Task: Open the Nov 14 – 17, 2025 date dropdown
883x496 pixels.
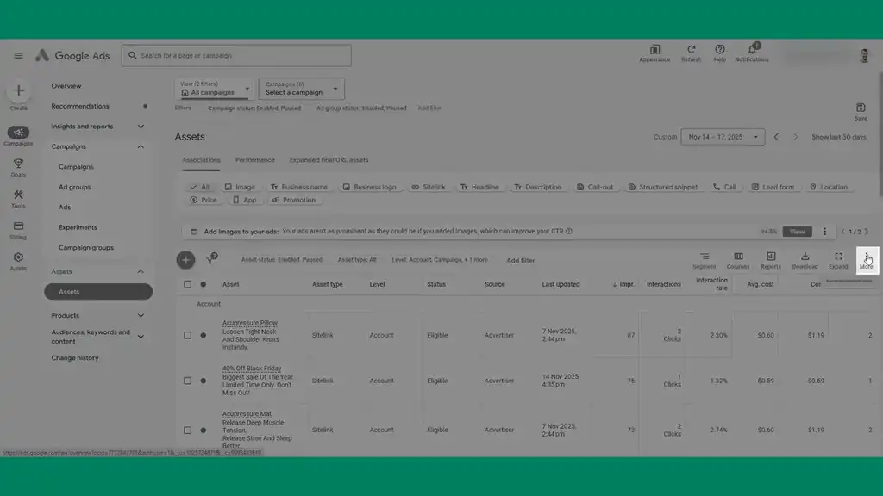Action: click(723, 136)
